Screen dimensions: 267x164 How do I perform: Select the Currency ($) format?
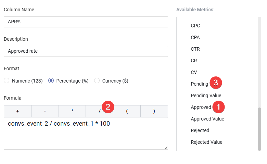(97, 81)
